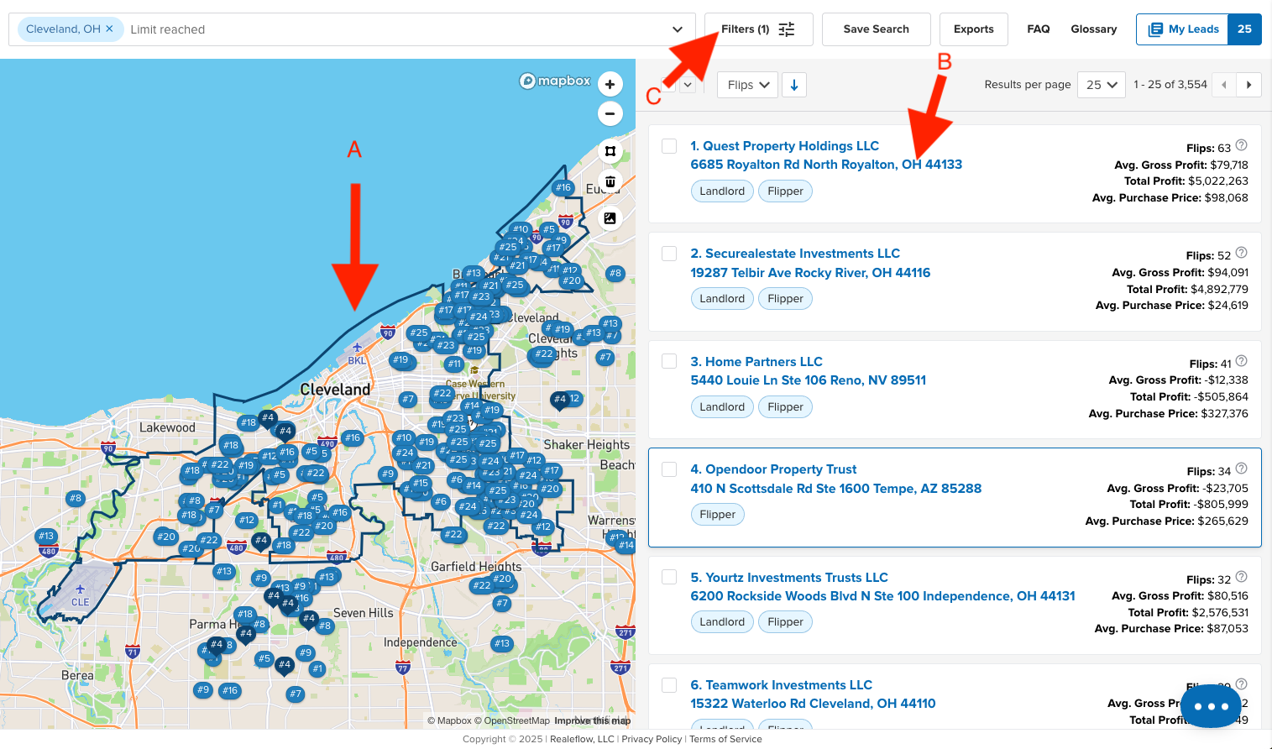The image size is (1272, 749).
Task: Remove the Cleveland, OH search chip
Action: point(109,29)
